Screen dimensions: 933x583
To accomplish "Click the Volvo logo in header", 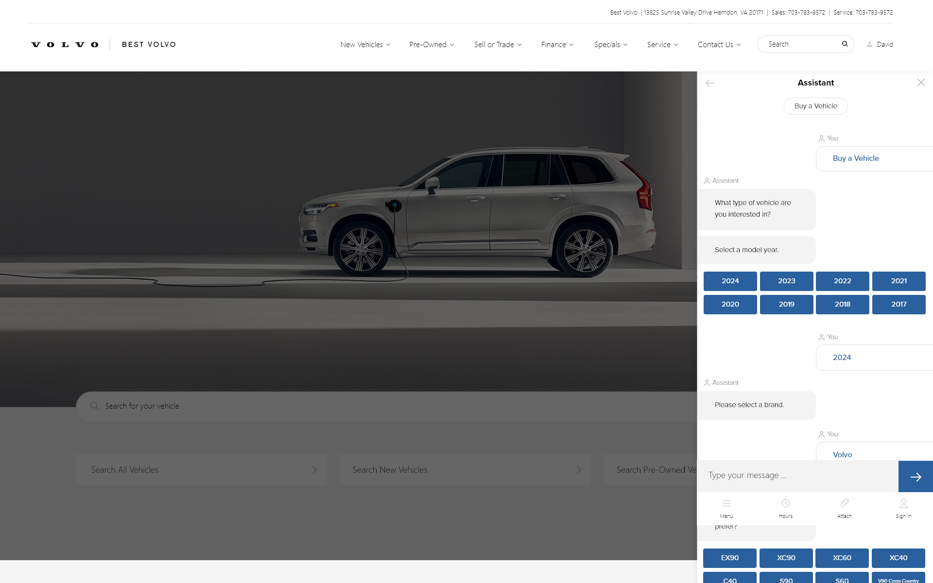I will point(65,45).
